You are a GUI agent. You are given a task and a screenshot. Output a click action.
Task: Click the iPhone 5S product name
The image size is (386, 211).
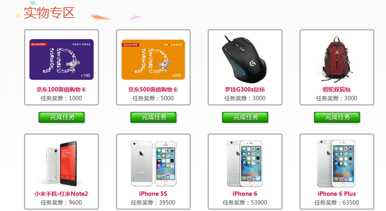pyautogui.click(x=153, y=194)
